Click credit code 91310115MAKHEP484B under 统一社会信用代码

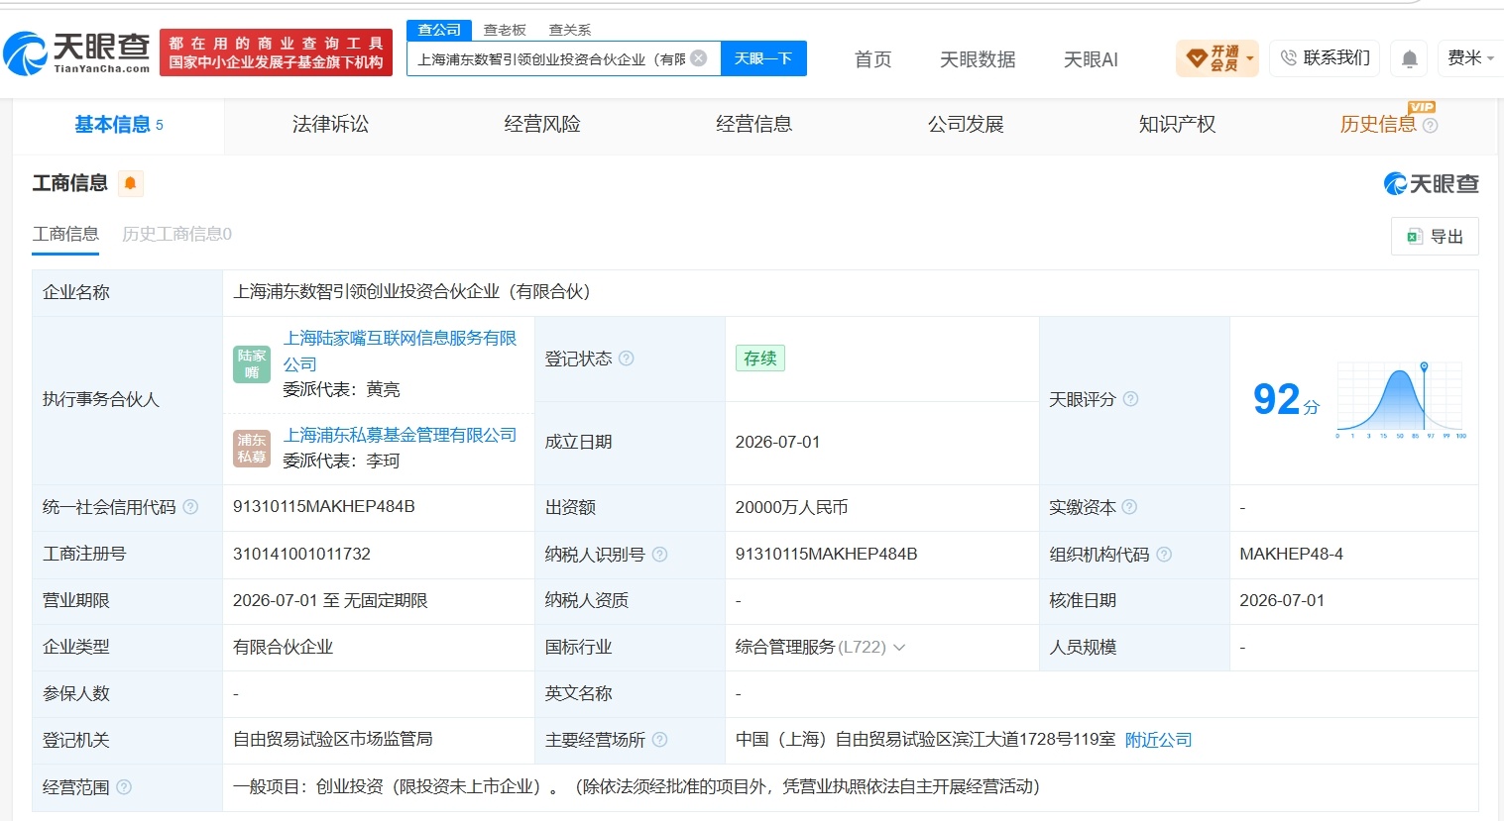(324, 507)
